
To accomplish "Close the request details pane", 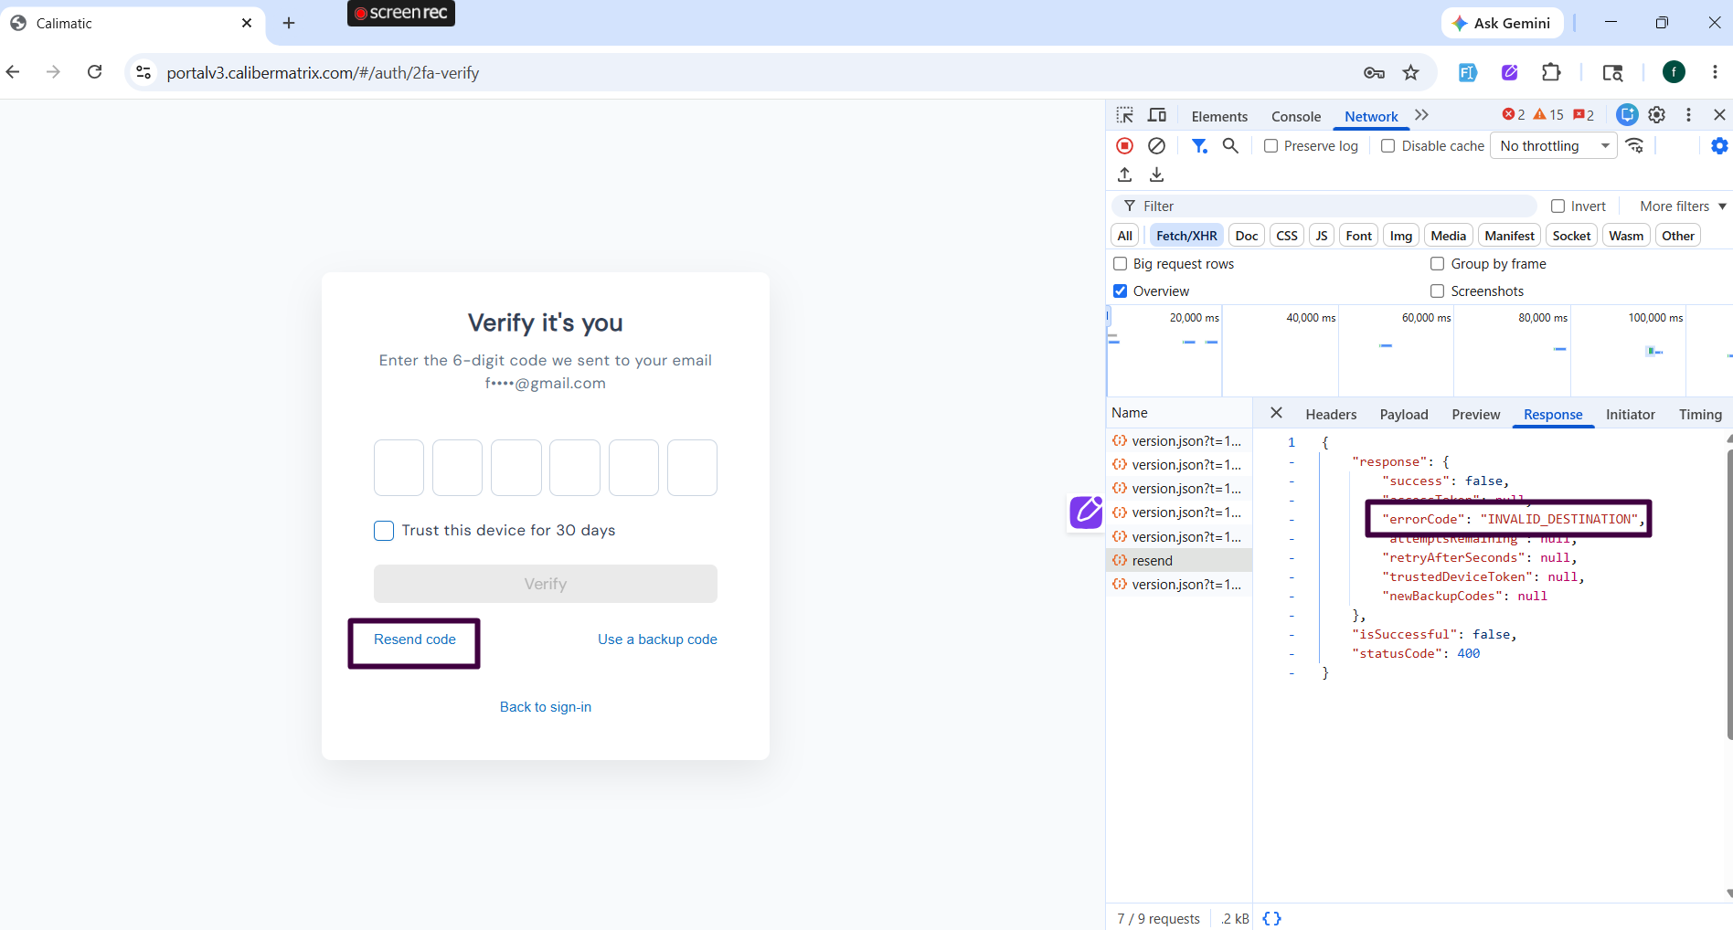I will [1276, 413].
